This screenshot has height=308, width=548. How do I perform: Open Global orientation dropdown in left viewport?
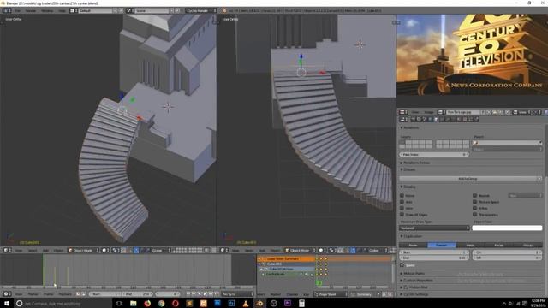[x=161, y=250]
